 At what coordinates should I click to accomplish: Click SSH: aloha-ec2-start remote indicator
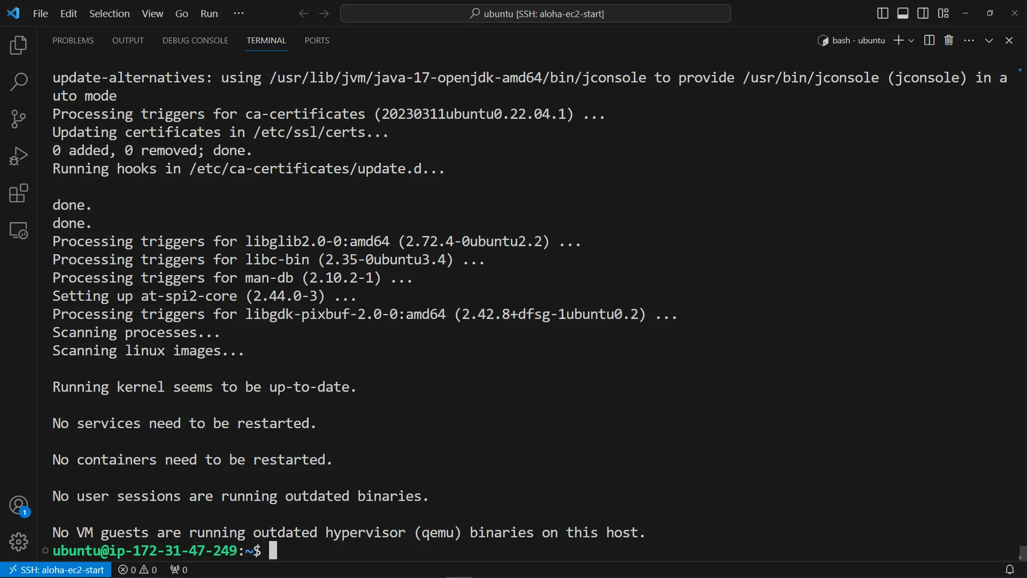point(56,570)
